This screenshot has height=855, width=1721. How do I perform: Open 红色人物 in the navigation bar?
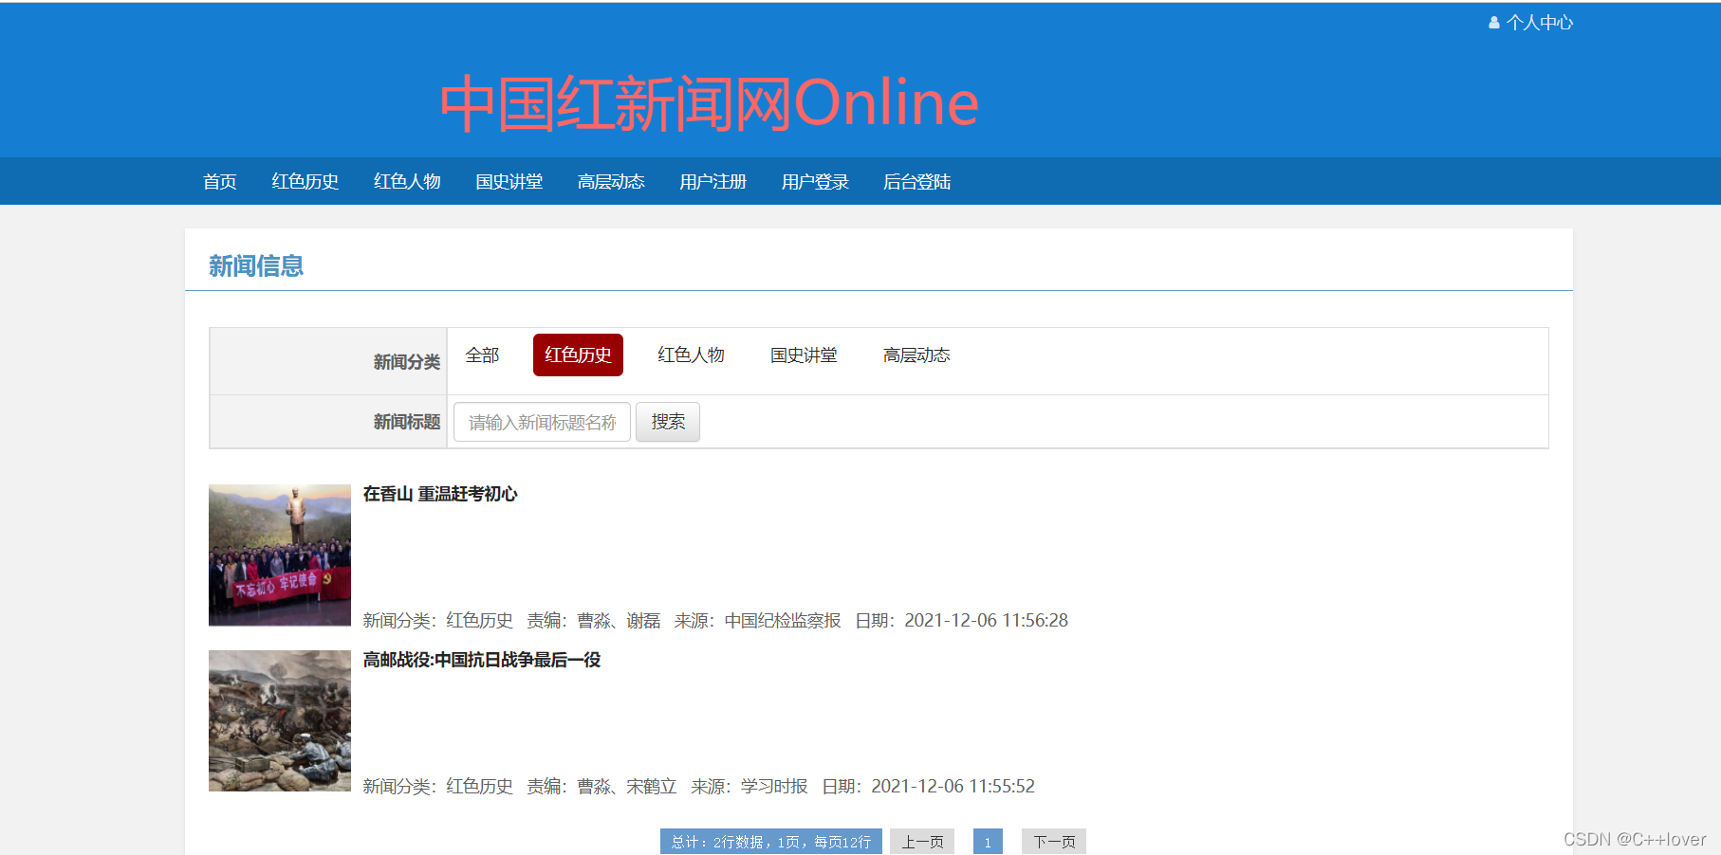[407, 181]
